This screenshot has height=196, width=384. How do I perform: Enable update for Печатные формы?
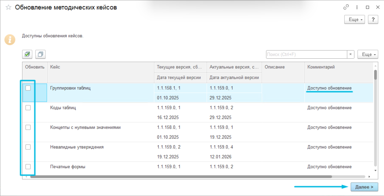28,167
